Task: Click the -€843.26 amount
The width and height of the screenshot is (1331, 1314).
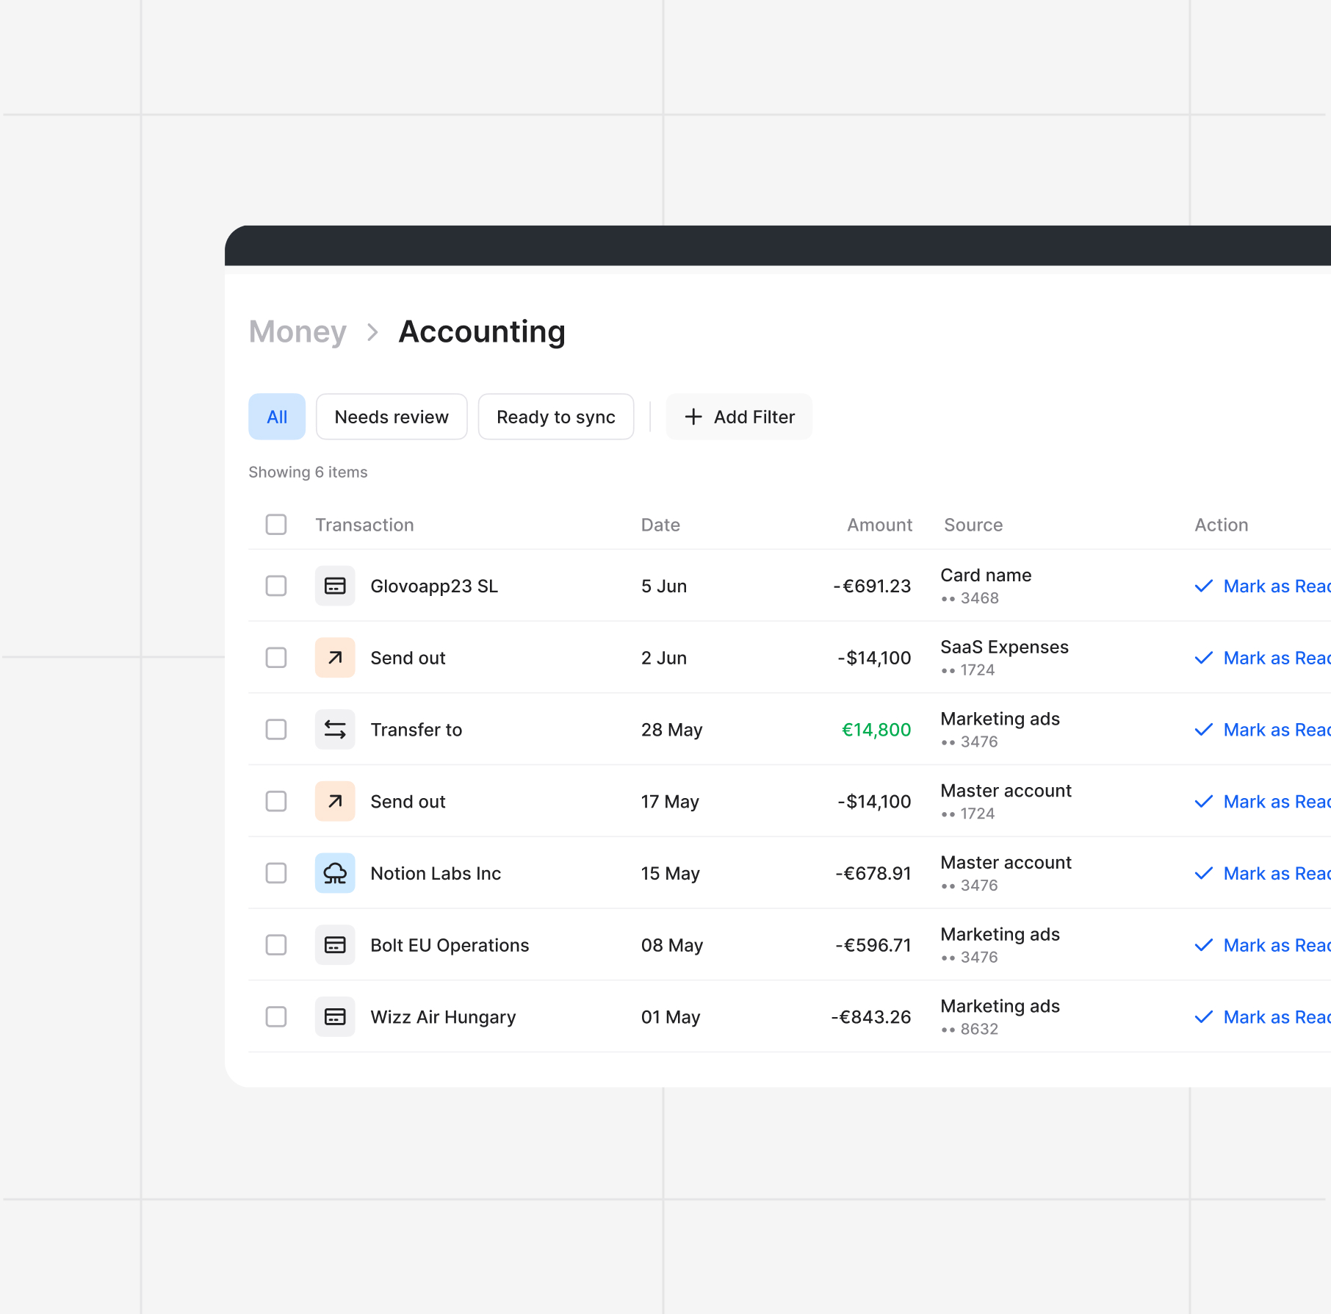Action: coord(871,1017)
